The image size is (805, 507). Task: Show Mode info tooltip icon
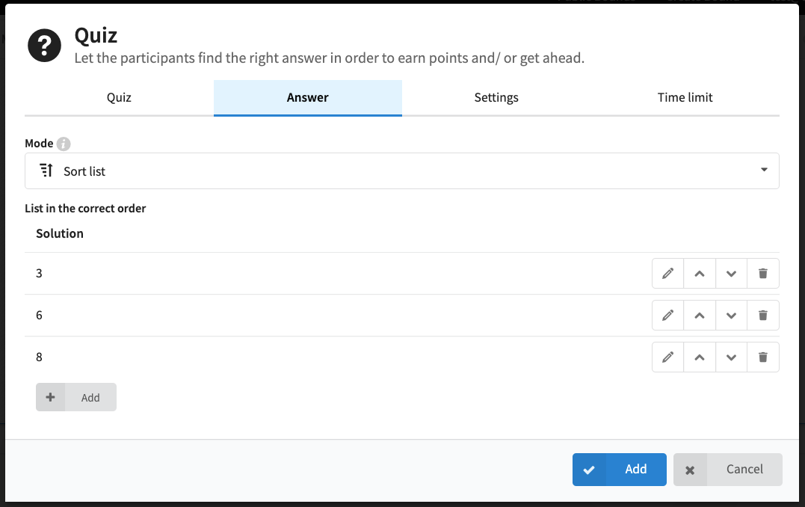tap(63, 144)
